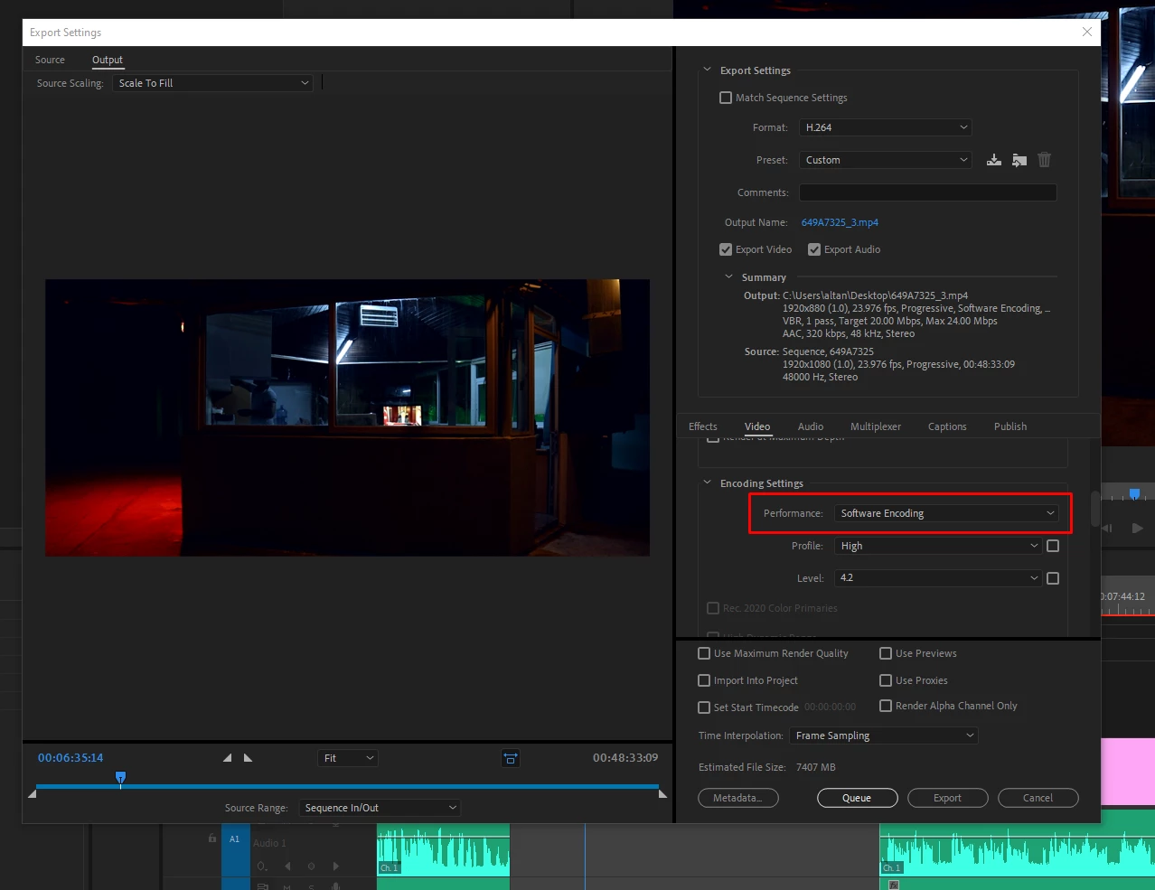The width and height of the screenshot is (1155, 890).
Task: Open the Video tab
Action: 757,426
